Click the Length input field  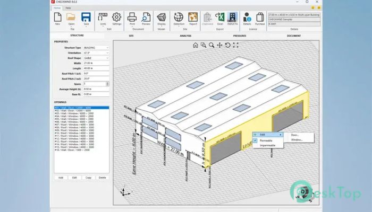coord(96,68)
